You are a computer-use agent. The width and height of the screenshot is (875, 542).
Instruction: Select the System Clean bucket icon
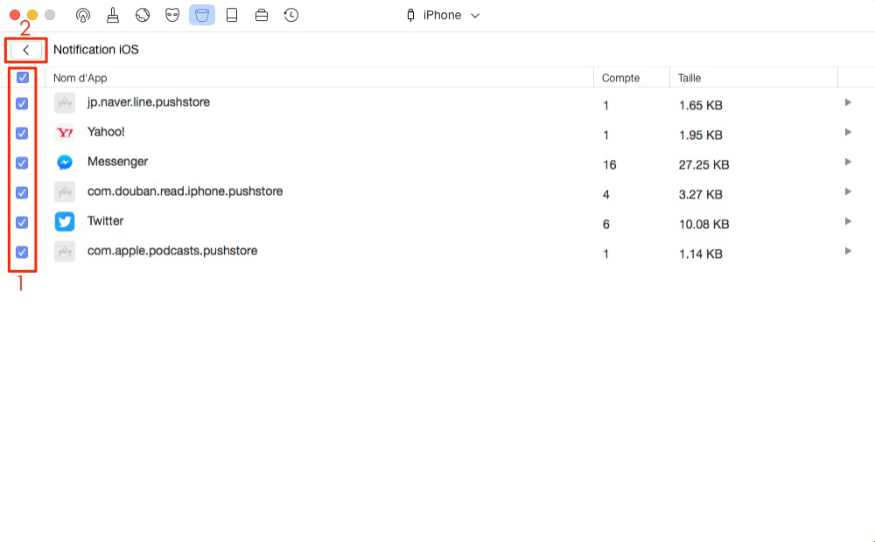(202, 15)
